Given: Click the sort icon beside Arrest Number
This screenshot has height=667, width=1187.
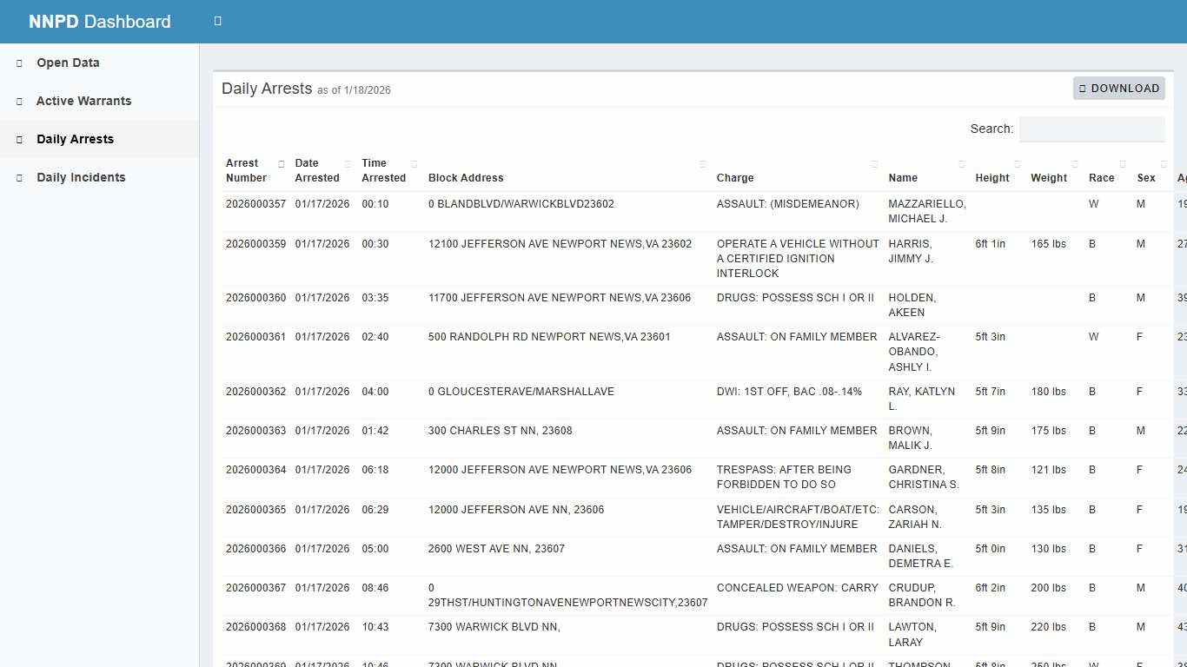Looking at the screenshot, I should [282, 163].
